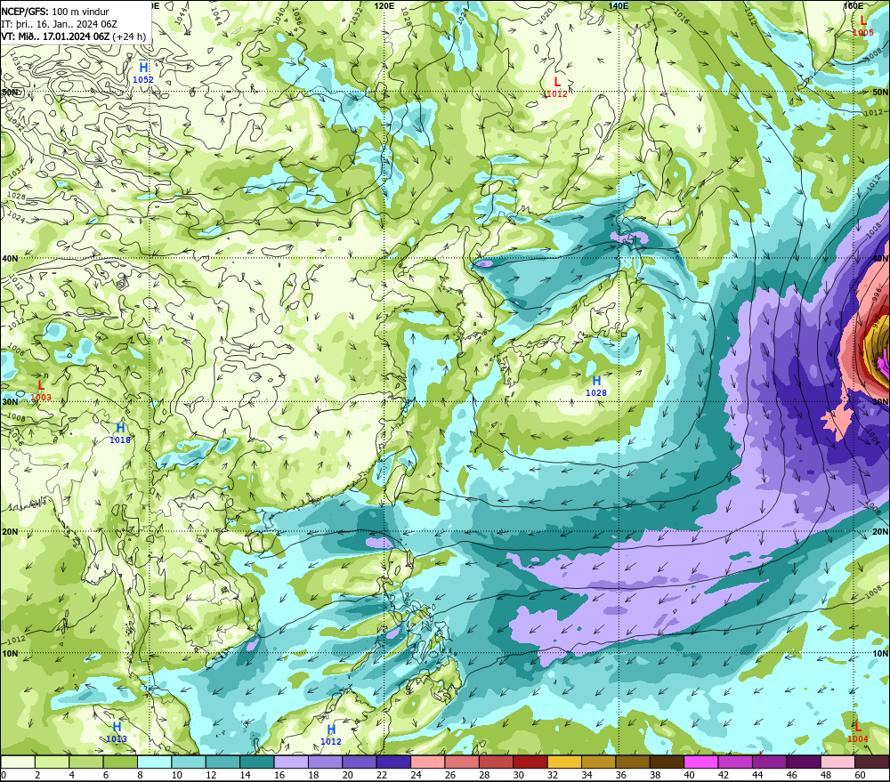Click the 1003 low pressure marker
This screenshot has height=782, width=890.
[x=41, y=391]
